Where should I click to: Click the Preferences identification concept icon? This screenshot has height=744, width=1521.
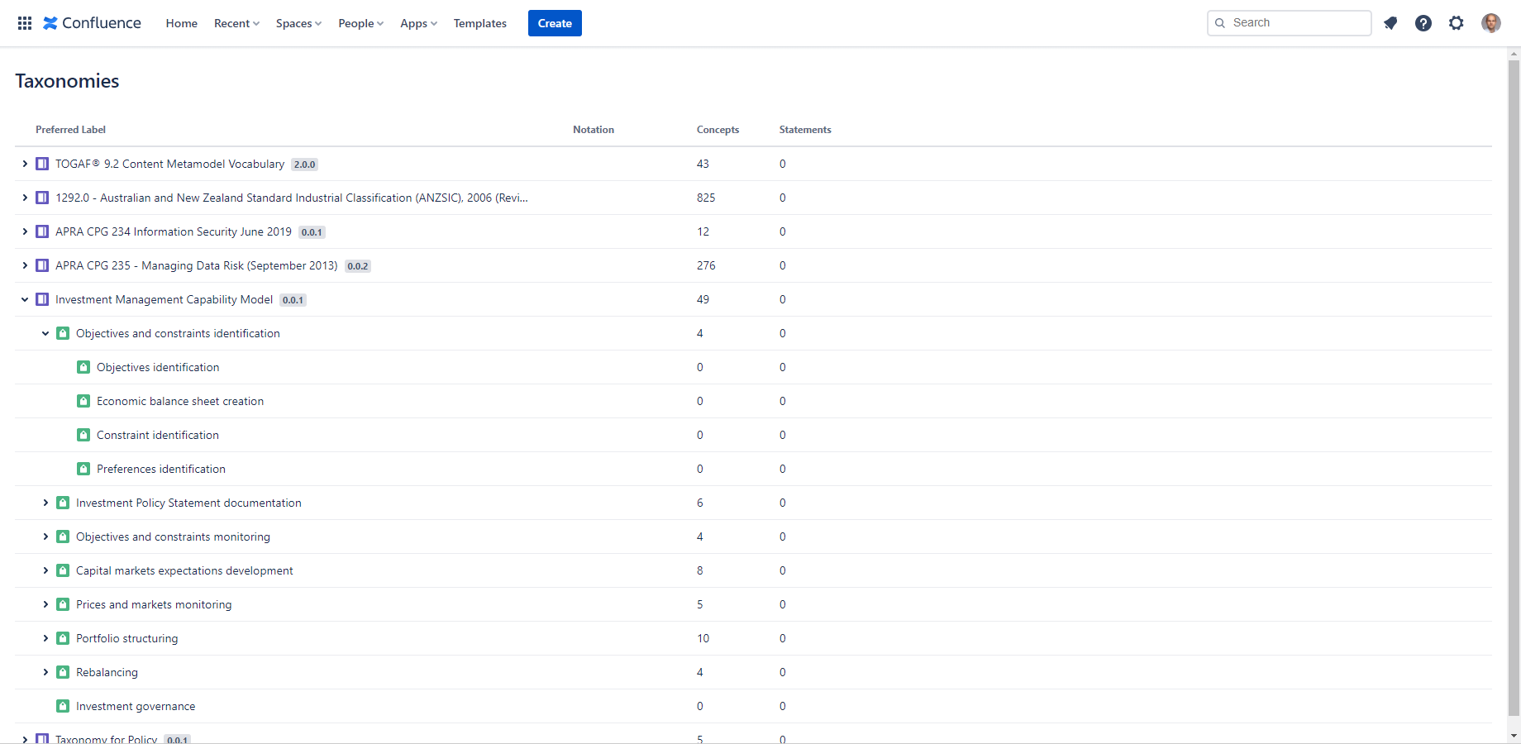click(x=83, y=469)
